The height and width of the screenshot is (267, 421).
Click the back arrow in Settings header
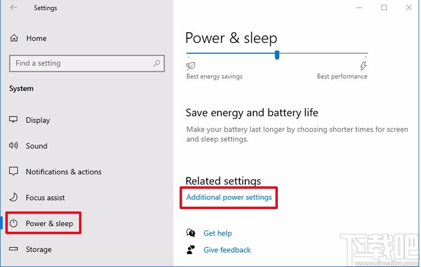(x=14, y=8)
